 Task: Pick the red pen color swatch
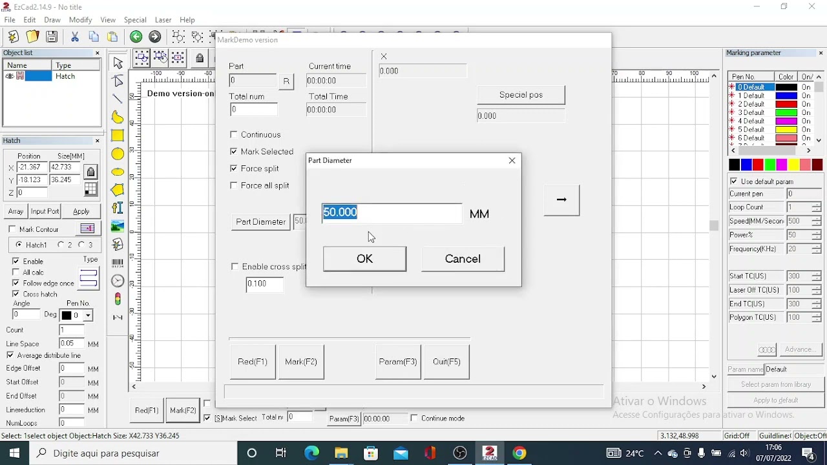click(758, 165)
